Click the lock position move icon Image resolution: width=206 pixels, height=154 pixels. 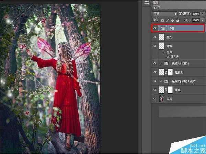(x=172, y=20)
